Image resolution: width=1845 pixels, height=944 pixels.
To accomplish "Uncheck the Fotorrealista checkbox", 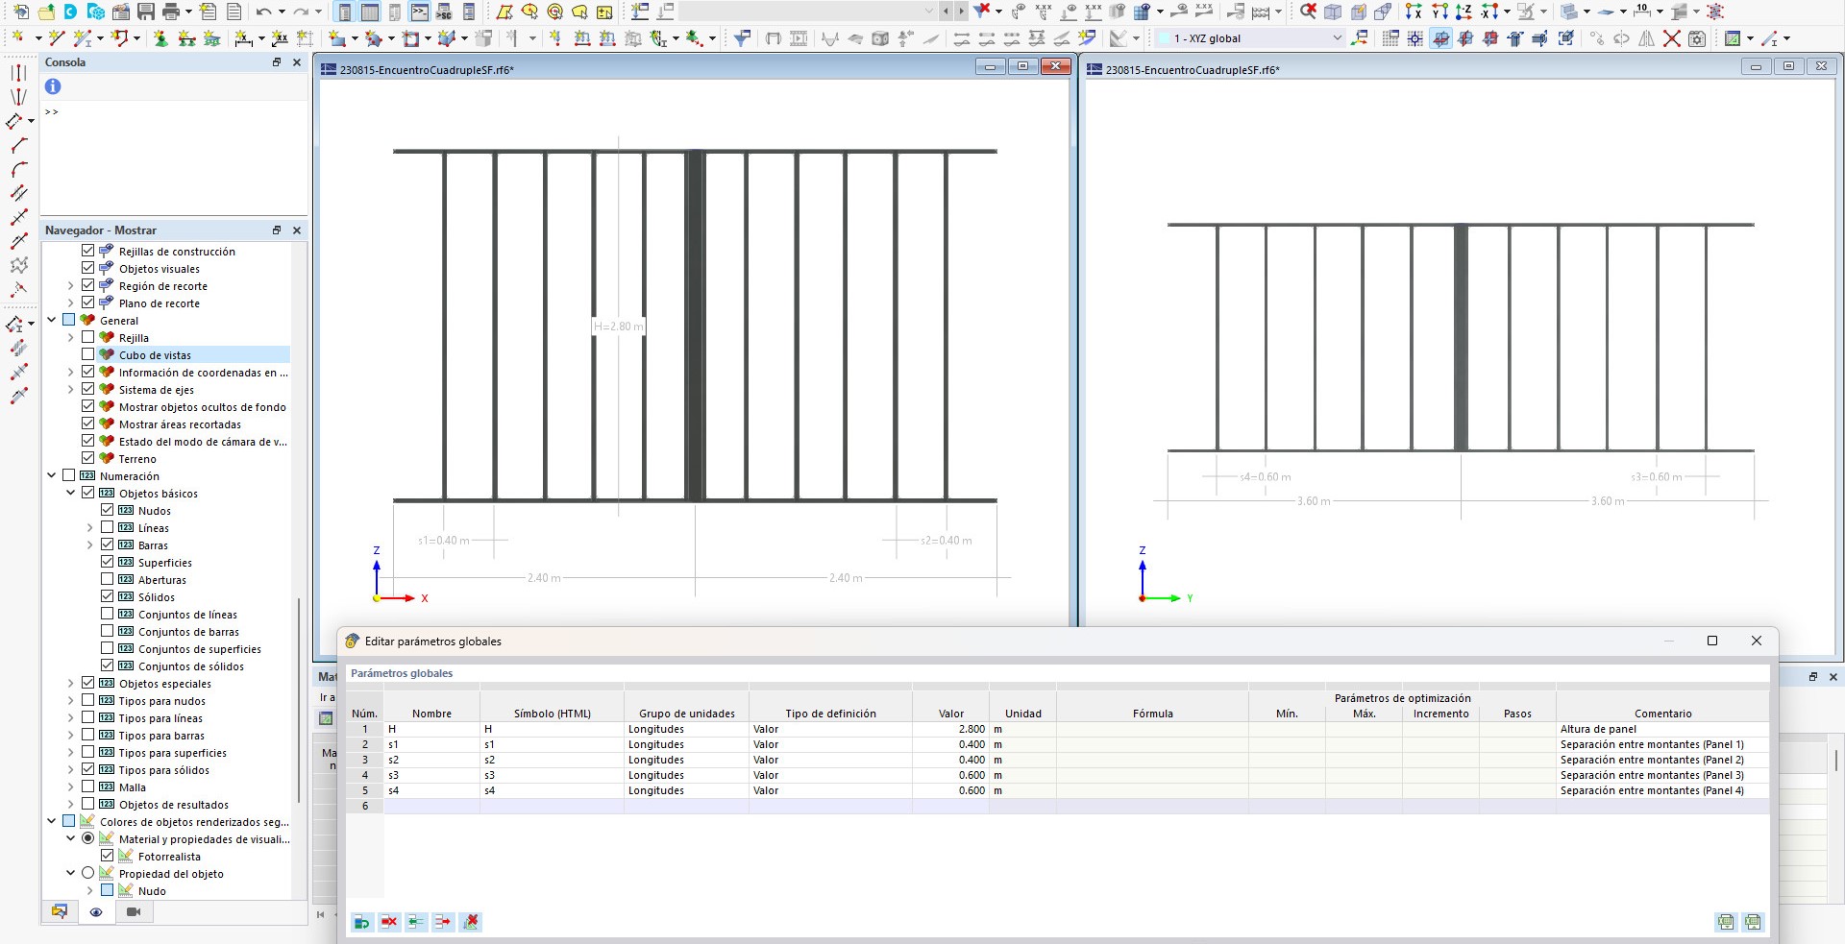I will (x=108, y=856).
